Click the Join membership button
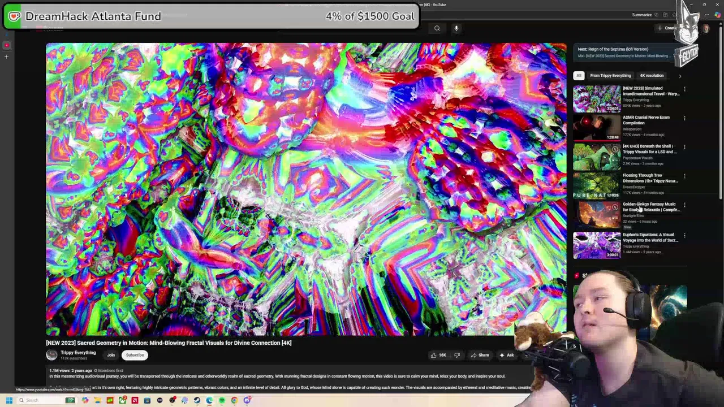 point(111,355)
